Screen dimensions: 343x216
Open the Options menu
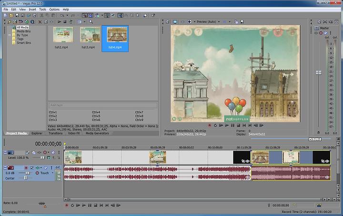coord(54,10)
